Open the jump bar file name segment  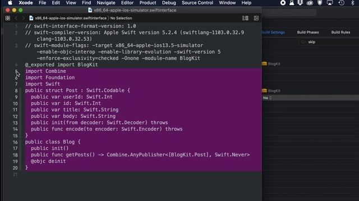click(x=71, y=18)
